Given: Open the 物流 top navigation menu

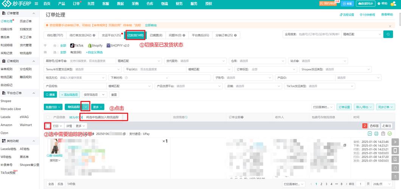Looking at the screenshot, I should pyautogui.click(x=165, y=3).
